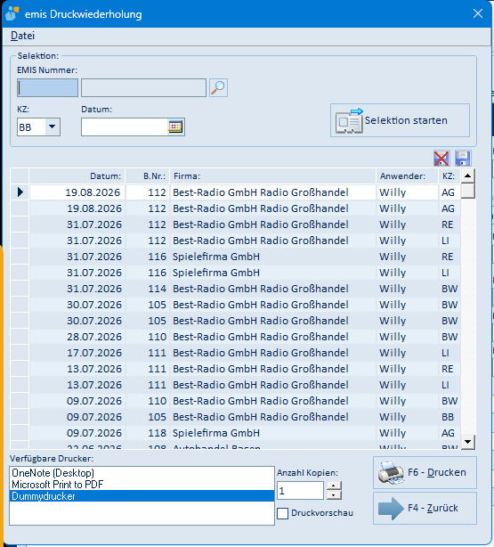
Task: Select row 116 Spielefirma GmbH with KZ RE
Action: pyautogui.click(x=236, y=257)
